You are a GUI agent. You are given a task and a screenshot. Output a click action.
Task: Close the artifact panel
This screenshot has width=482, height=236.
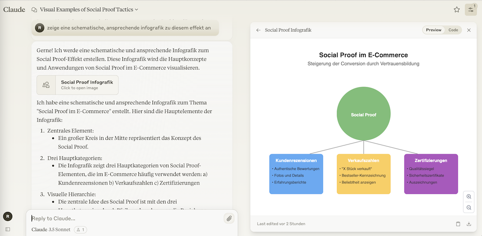coord(469,30)
